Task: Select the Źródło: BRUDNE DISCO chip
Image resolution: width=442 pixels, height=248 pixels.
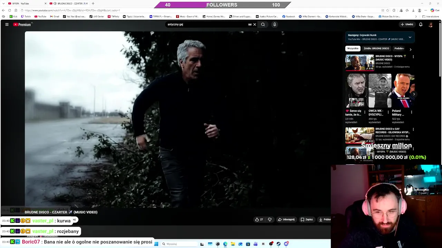Action: (x=376, y=49)
